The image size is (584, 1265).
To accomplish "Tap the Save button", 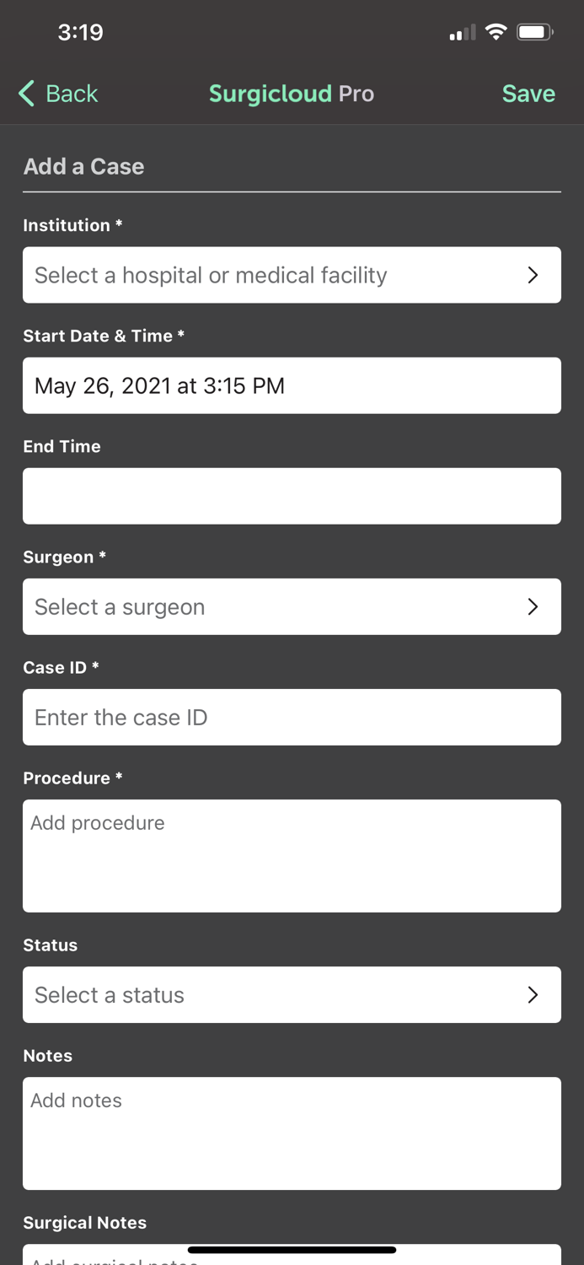I will (528, 94).
